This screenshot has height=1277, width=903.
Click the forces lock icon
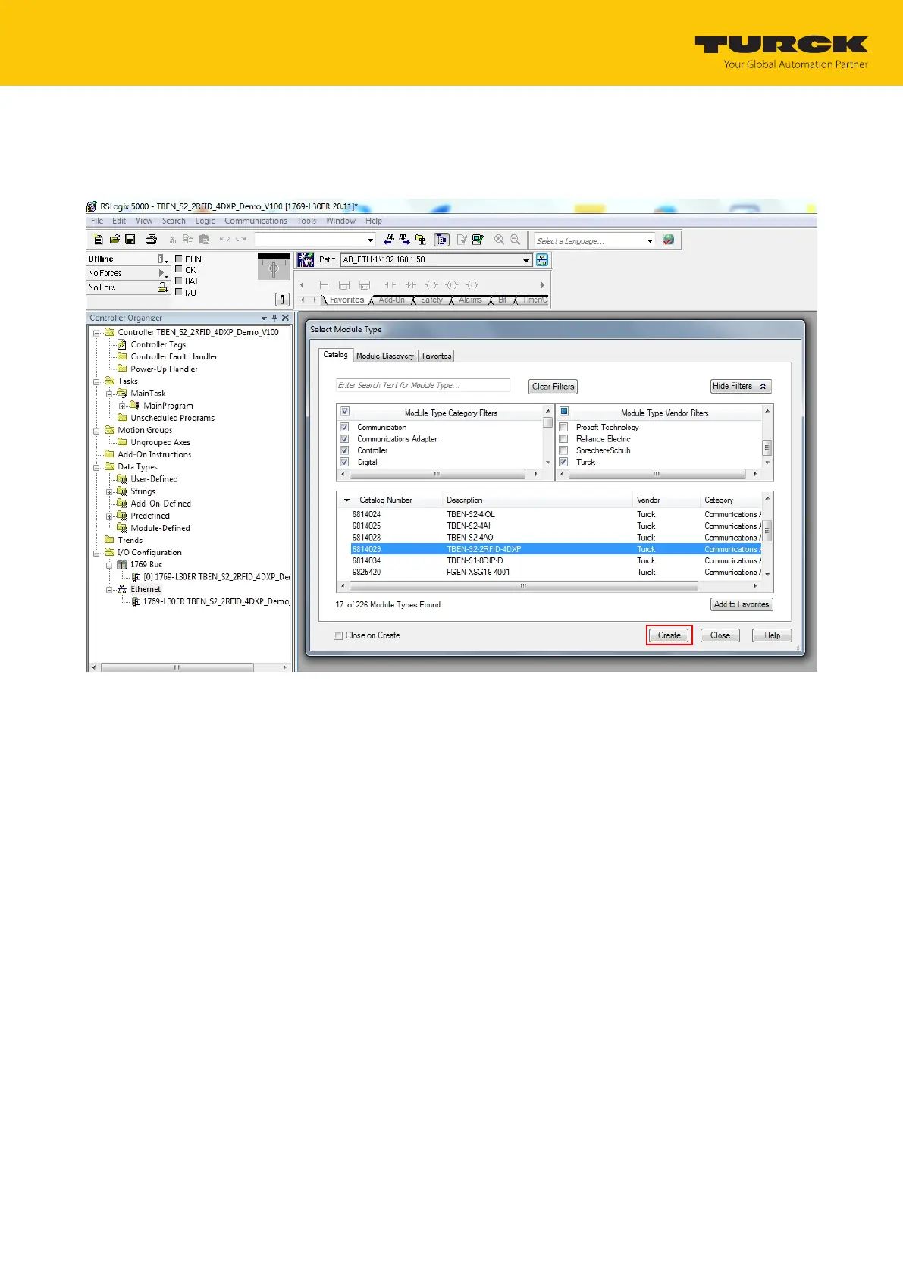click(162, 287)
